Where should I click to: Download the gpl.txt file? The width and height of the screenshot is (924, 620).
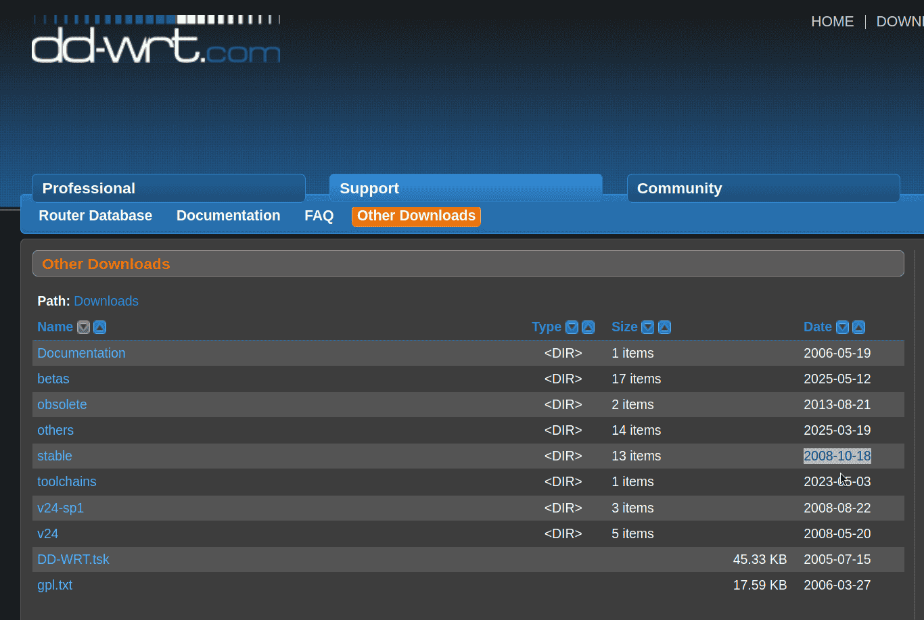click(x=55, y=585)
